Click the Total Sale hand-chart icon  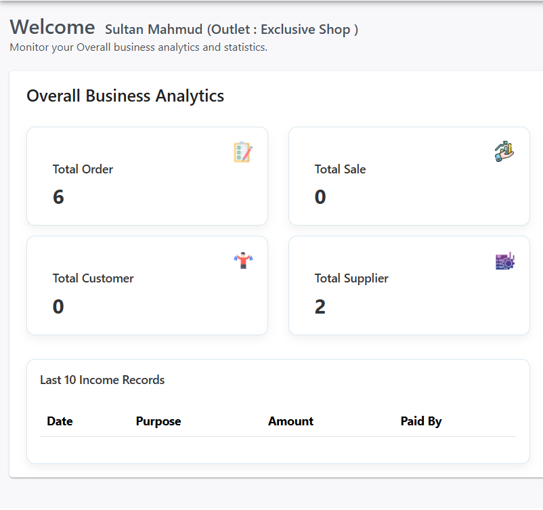(x=504, y=151)
